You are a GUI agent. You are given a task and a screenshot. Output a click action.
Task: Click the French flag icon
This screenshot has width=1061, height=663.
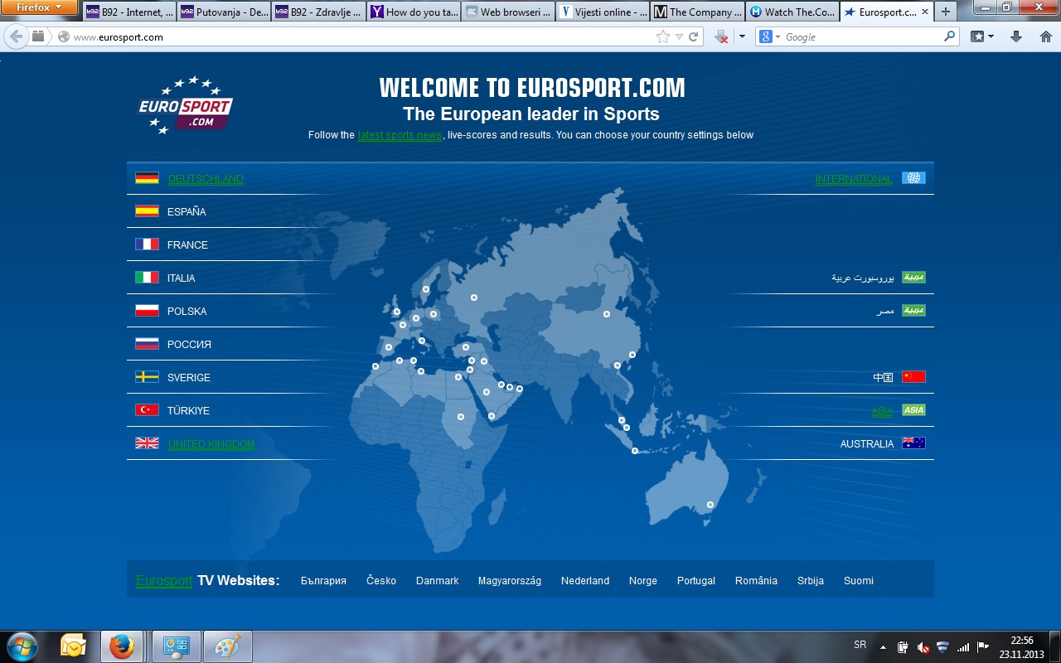[x=147, y=244]
